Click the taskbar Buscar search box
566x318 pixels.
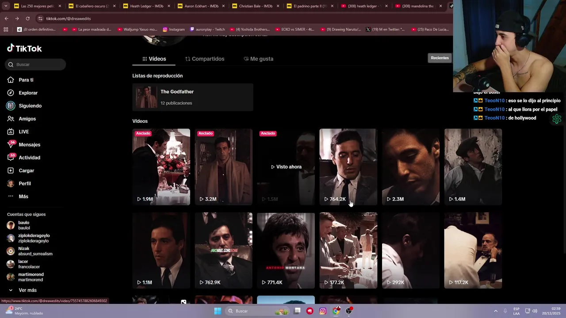pos(257,311)
